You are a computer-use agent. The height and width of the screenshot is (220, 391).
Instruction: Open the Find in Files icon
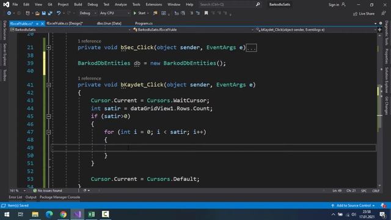pos(155,13)
